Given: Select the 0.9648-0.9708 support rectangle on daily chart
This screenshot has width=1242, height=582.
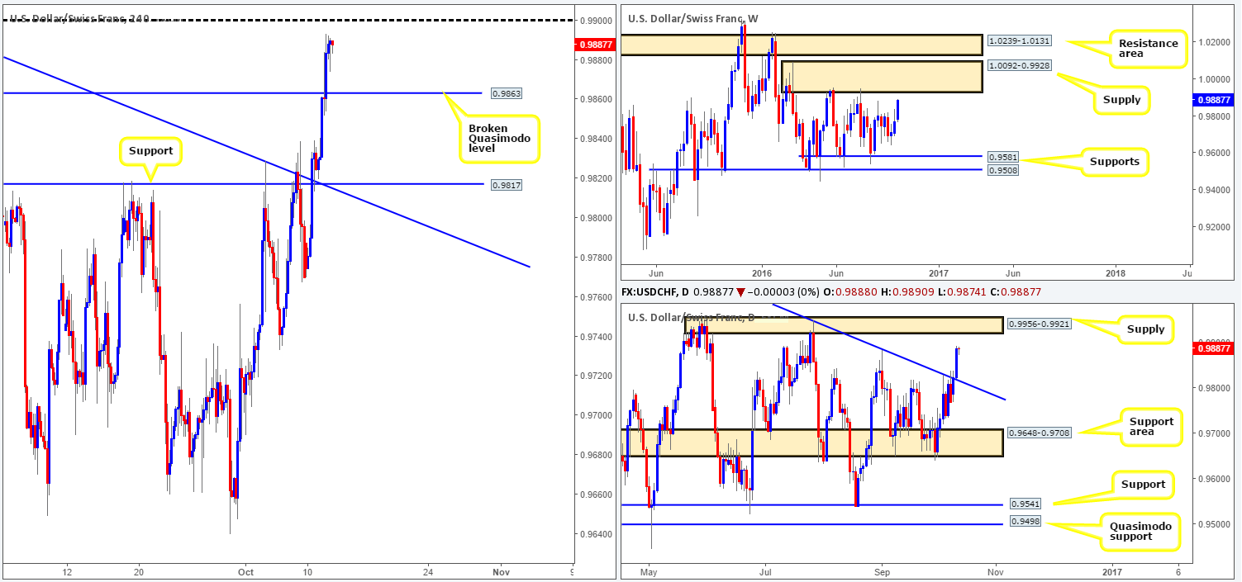Looking at the screenshot, I should click(x=811, y=442).
